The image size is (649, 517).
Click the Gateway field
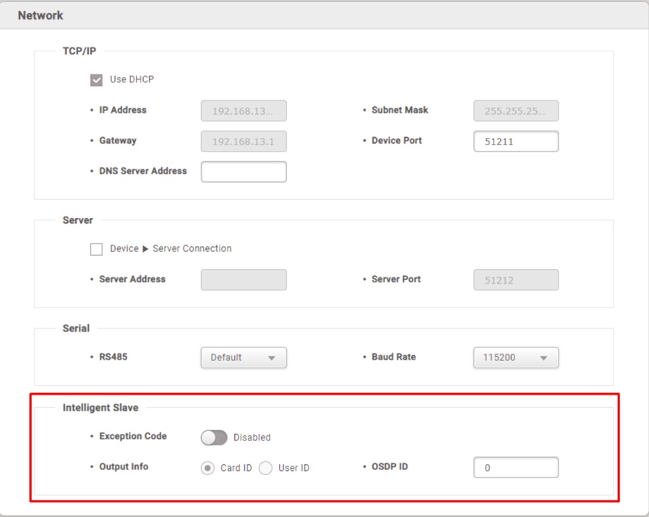point(244,142)
